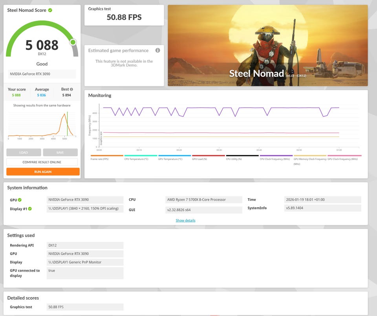377x316 pixels.
Task: Click the green validation check beside GPU
Action: [x=20, y=200]
